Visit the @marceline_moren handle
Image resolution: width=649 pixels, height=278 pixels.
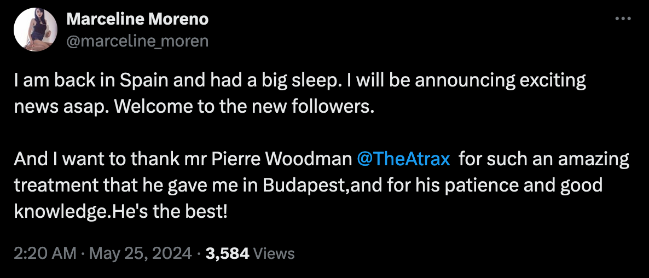(x=137, y=41)
